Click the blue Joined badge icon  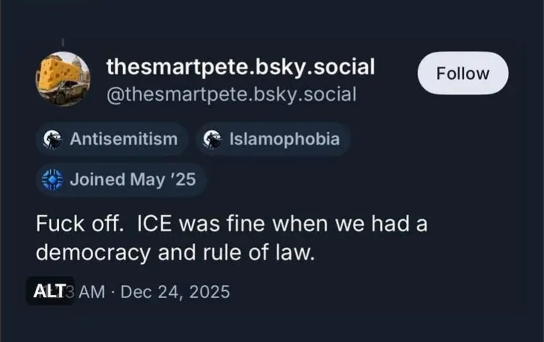coord(51,179)
